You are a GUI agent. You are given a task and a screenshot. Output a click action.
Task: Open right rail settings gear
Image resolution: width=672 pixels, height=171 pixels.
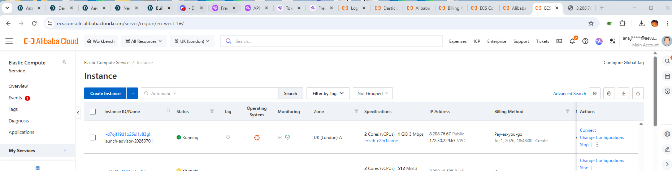click(667, 134)
